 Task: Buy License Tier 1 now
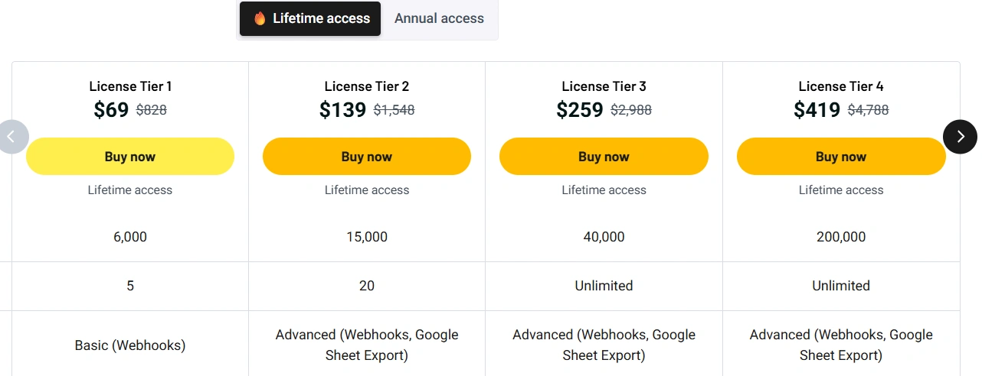[x=130, y=157]
